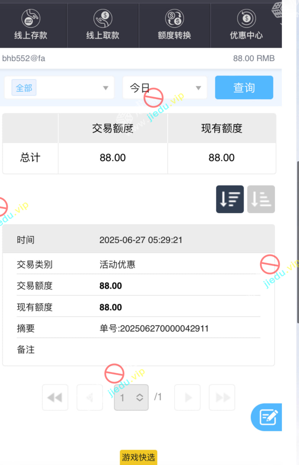Open page number 1 selector

click(x=131, y=397)
